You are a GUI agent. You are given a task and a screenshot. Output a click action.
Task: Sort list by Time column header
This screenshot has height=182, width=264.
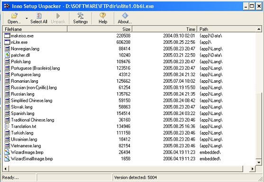pyautogui.click(x=164, y=29)
